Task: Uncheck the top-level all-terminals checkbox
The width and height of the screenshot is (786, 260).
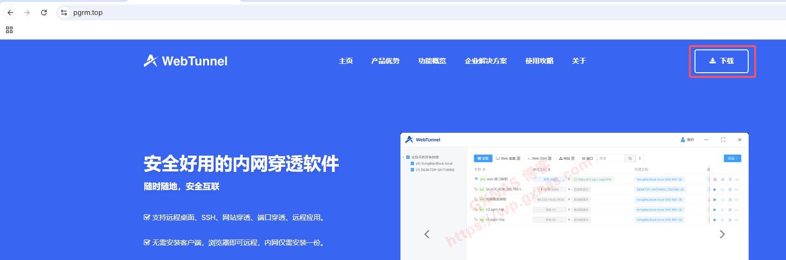Action: (x=408, y=157)
